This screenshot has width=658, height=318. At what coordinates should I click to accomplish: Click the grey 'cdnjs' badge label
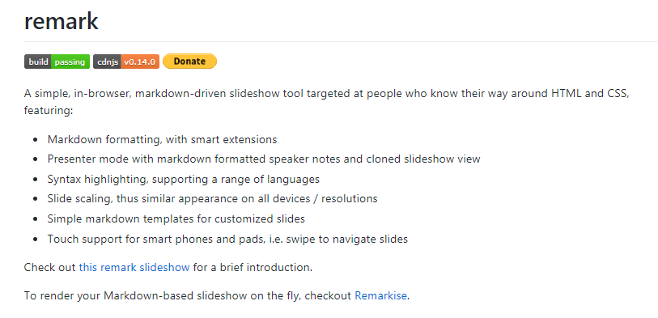(108, 61)
